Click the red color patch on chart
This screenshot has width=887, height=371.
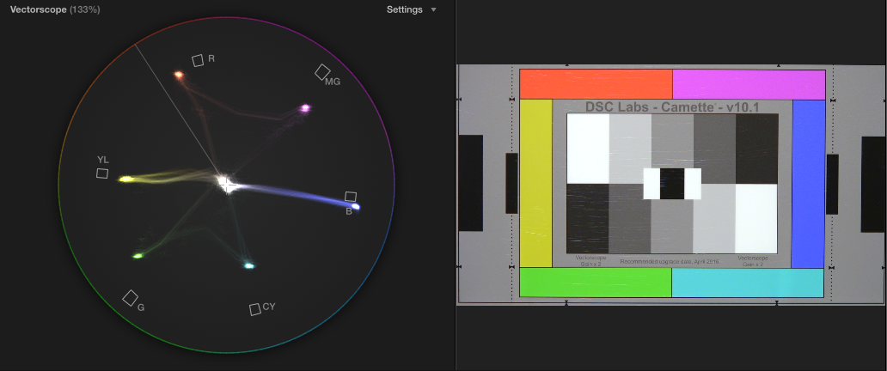pos(596,84)
